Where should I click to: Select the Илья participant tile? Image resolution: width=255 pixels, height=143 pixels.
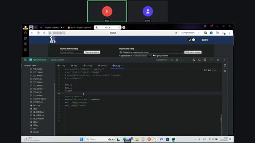107,12
